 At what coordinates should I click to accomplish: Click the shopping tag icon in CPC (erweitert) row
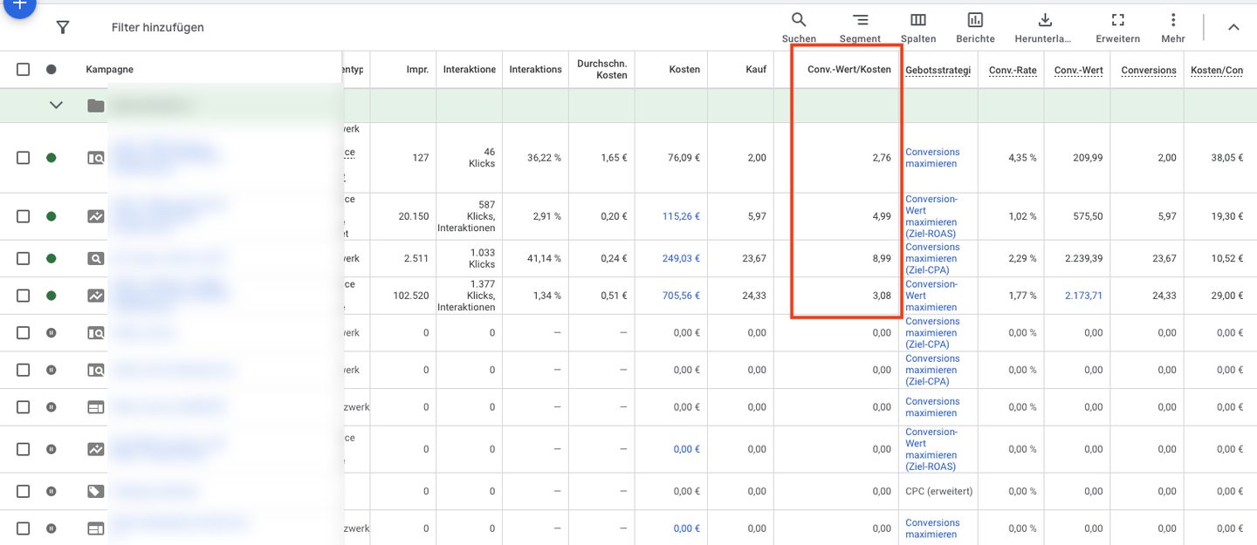pos(96,491)
